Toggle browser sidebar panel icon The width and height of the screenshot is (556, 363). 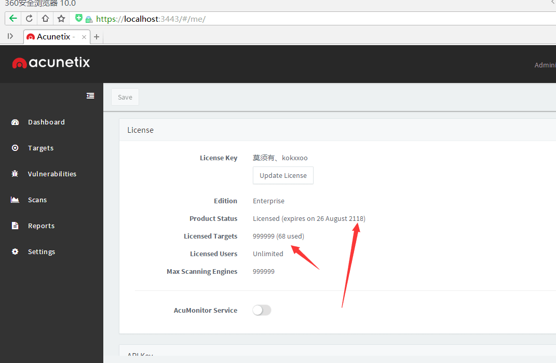10,36
